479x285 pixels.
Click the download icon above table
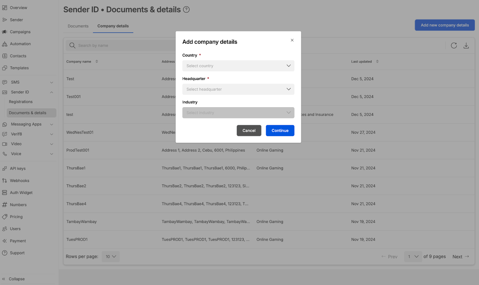tap(466, 46)
